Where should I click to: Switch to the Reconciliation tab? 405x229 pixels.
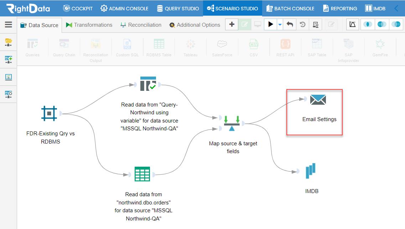[141, 25]
